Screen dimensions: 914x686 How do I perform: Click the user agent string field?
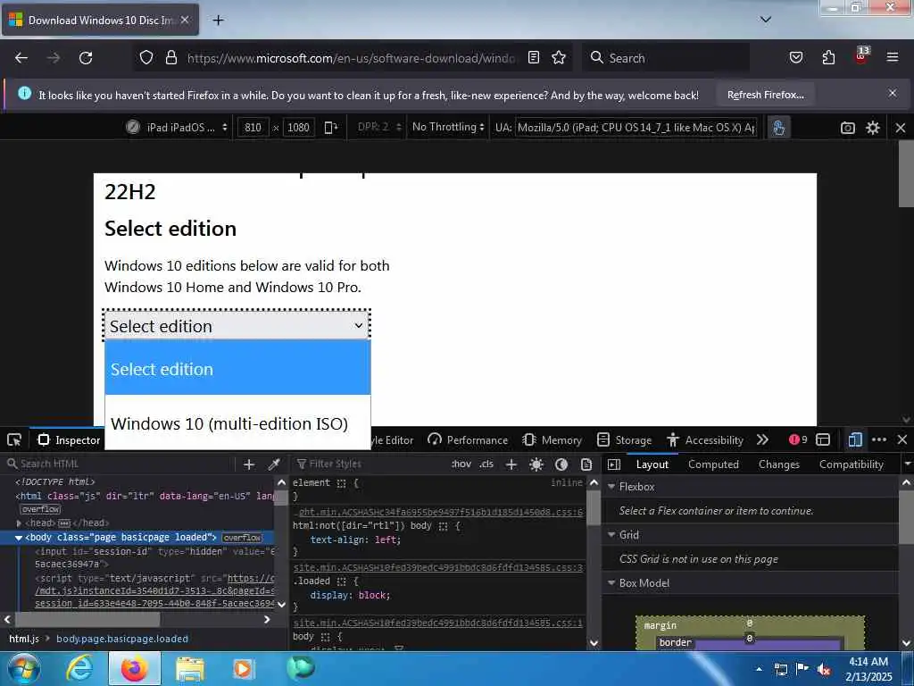tap(636, 127)
